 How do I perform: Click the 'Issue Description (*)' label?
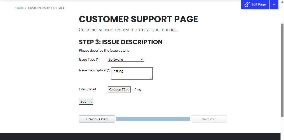click(x=94, y=70)
